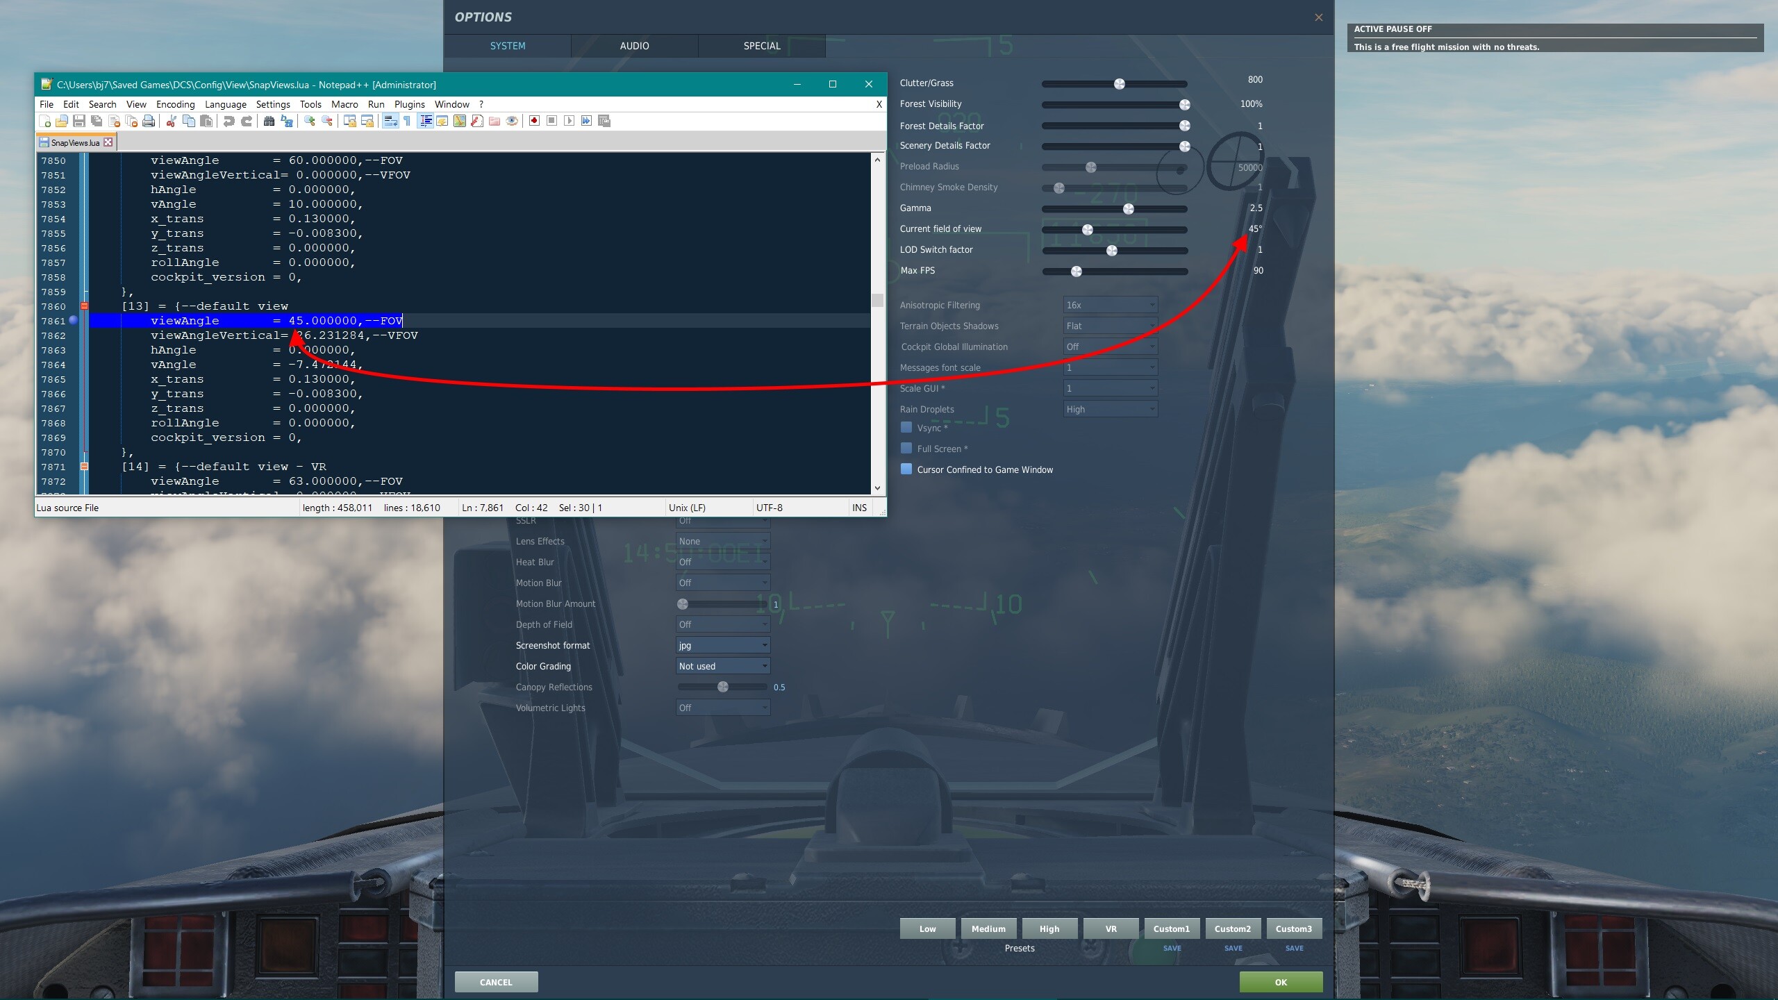Click the Start macro recording icon

pos(534,121)
